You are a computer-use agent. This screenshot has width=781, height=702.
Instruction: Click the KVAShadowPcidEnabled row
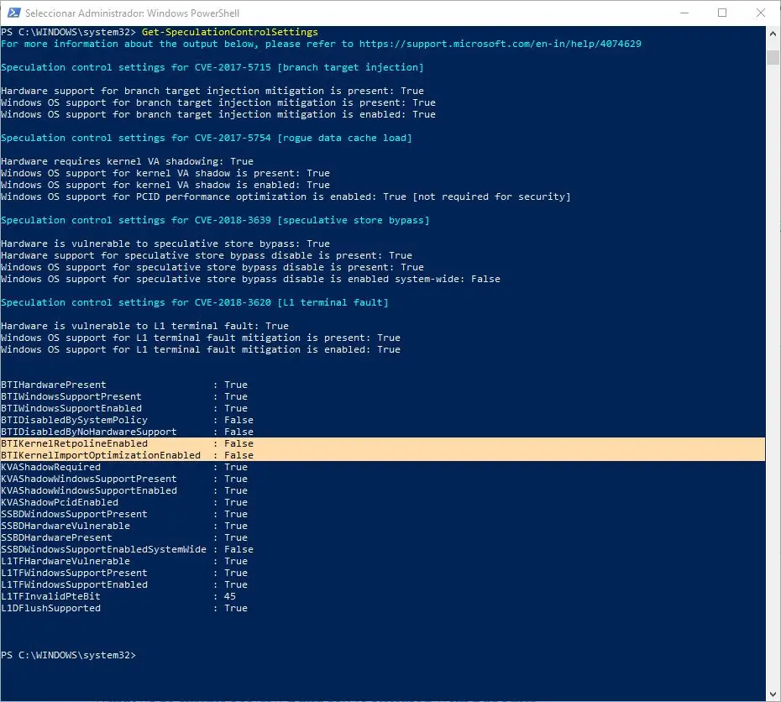(x=124, y=502)
